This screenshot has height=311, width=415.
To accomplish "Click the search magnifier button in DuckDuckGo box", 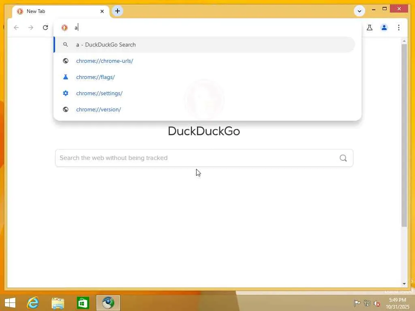I will (343, 158).
